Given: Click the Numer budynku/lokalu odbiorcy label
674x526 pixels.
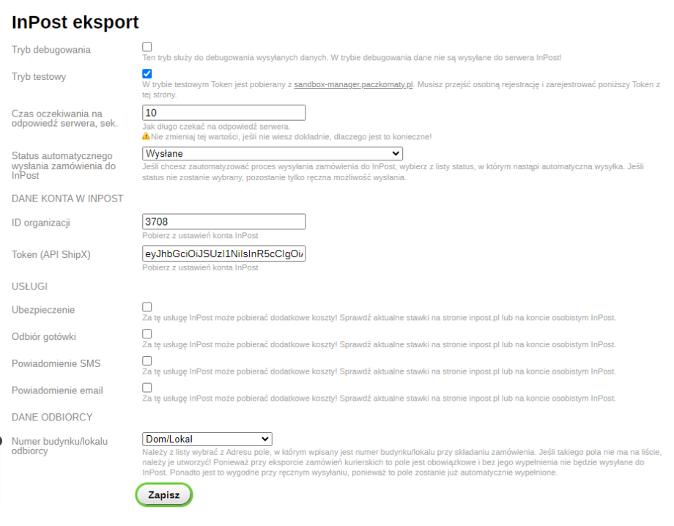Looking at the screenshot, I should [60, 446].
